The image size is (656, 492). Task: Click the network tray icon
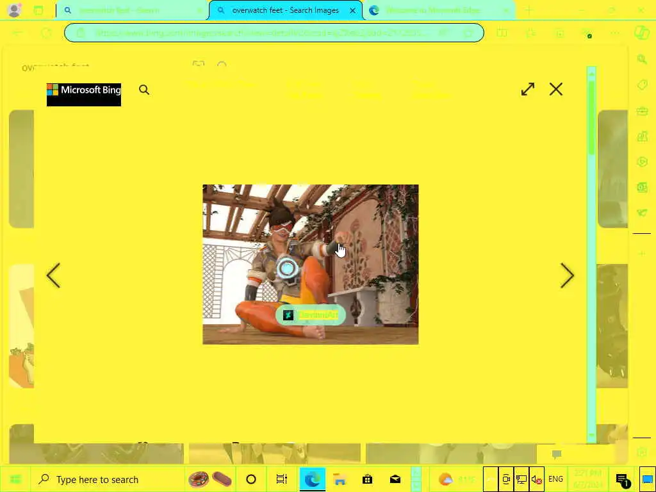tap(521, 479)
